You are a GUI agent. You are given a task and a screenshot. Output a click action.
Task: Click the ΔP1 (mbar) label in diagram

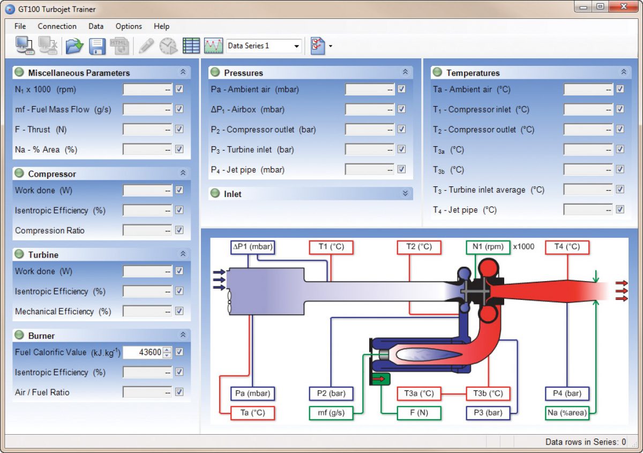pos(252,247)
